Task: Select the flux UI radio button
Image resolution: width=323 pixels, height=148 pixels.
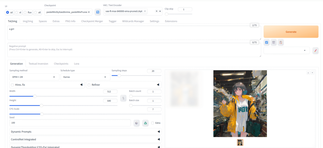Action: 25,12
